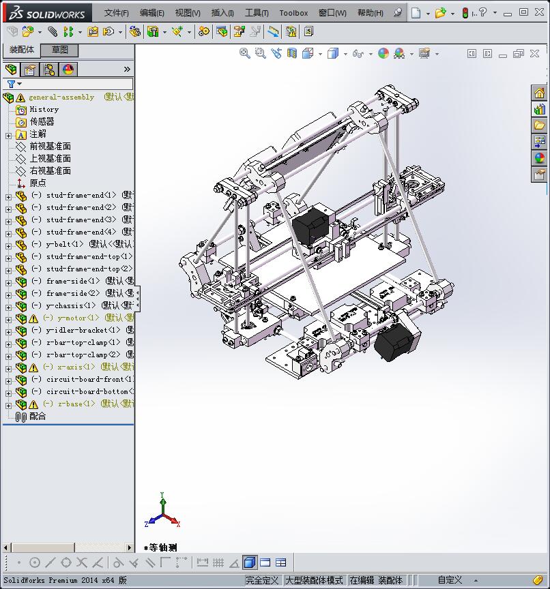This screenshot has width=550, height=589.
Task: Click 自定义 units in status bar
Action: (x=450, y=580)
